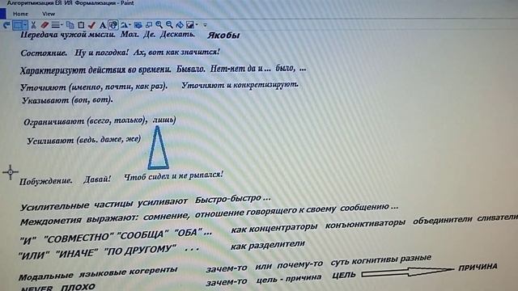Click the dark image icon near toolbar end
The image size is (518, 291).
coord(190,25)
